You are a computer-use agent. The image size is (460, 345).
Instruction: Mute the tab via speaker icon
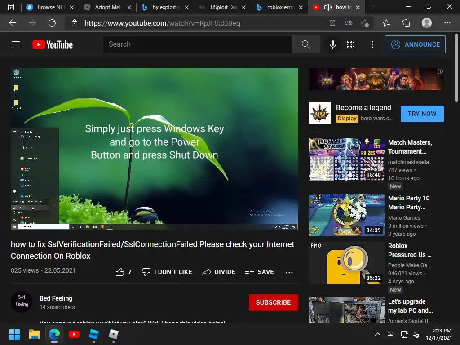[x=327, y=7]
